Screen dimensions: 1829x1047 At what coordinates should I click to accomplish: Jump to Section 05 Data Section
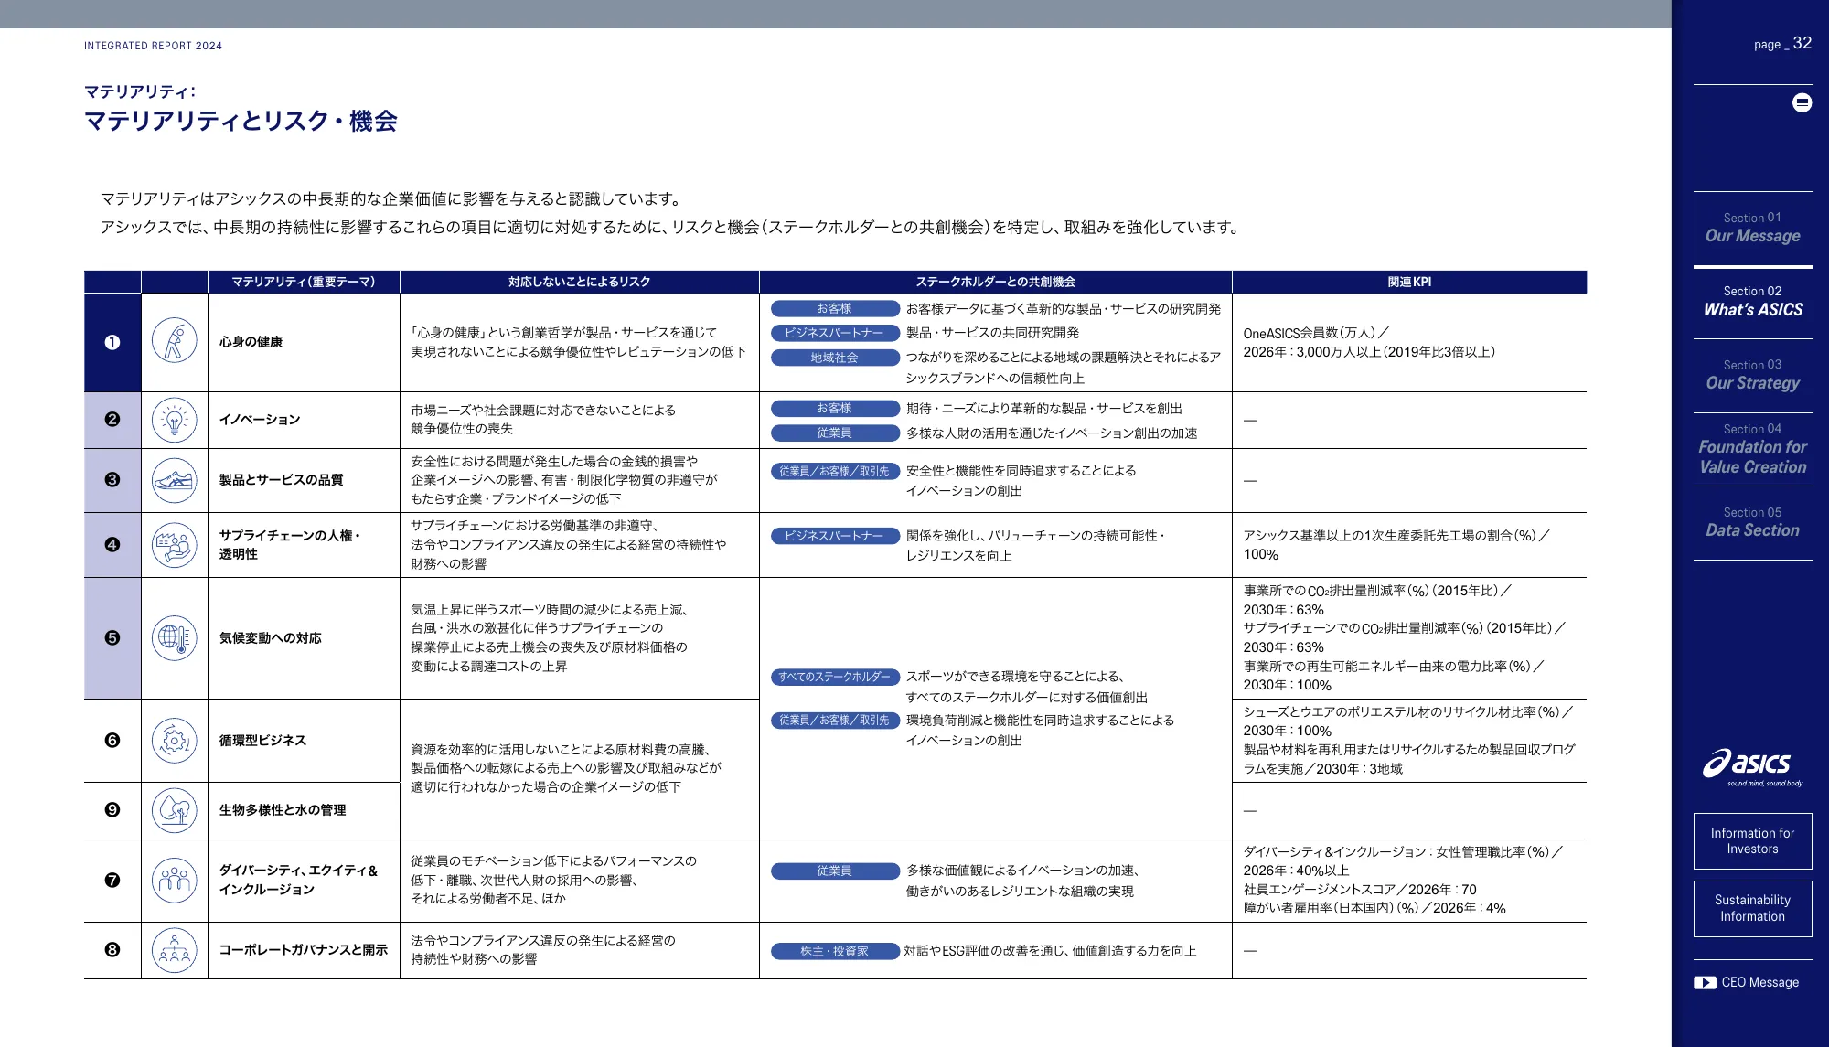(x=1752, y=522)
